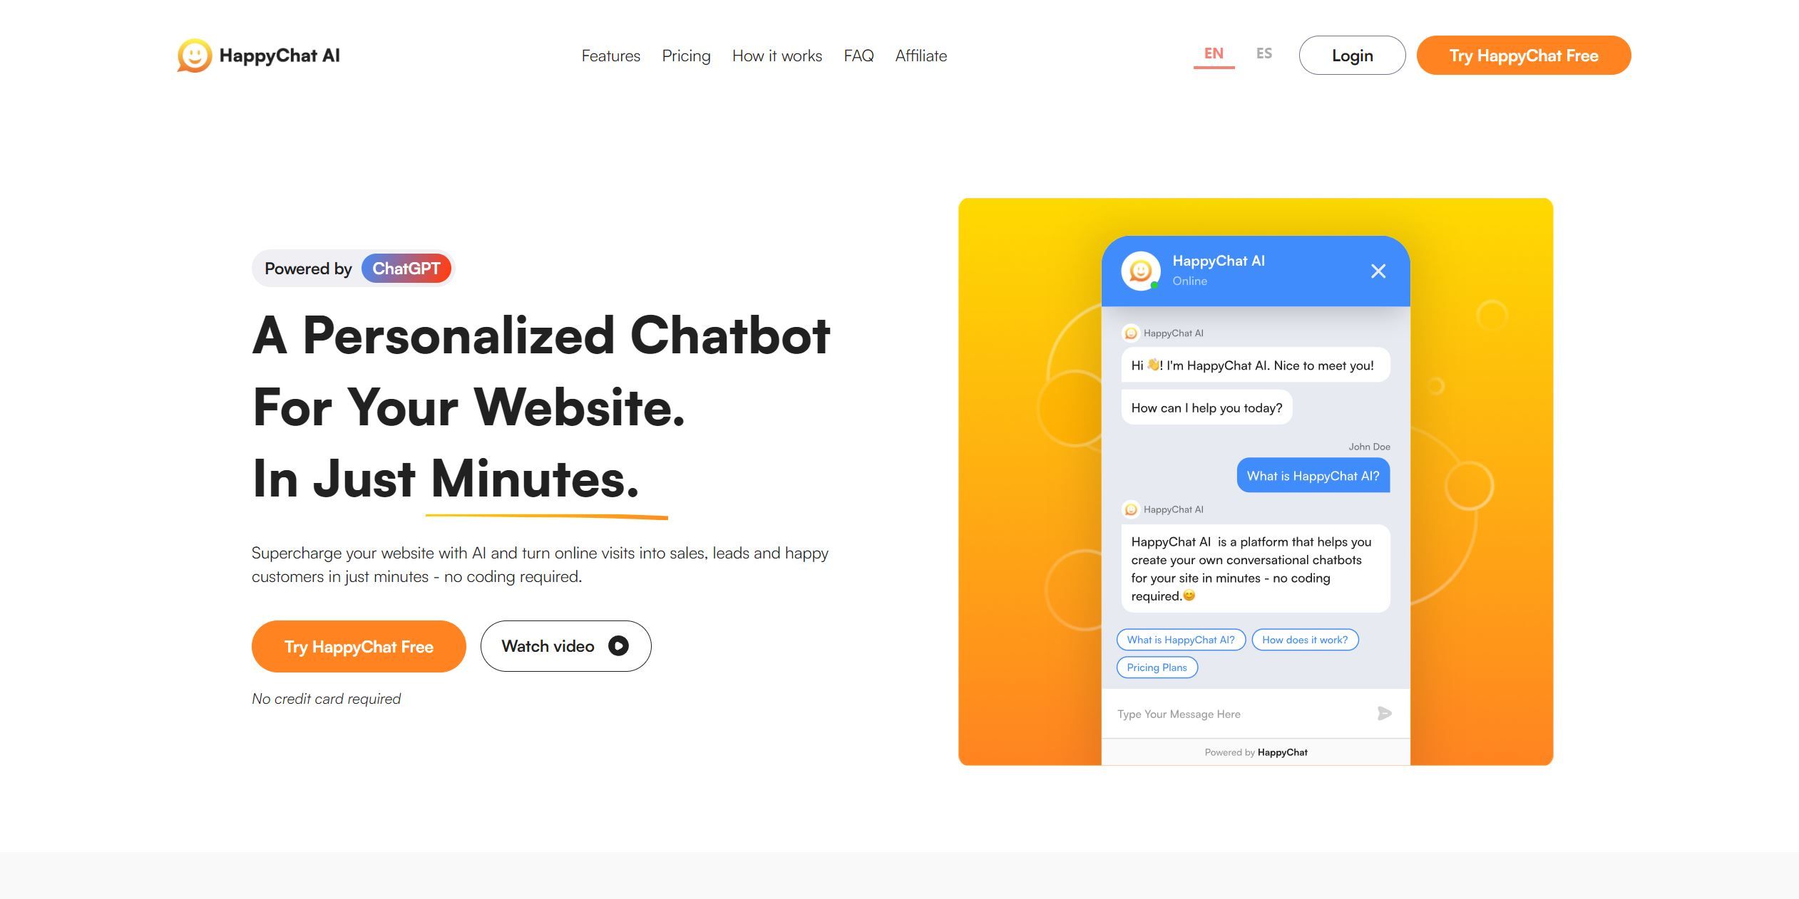Click the play button icon on Watch video
Viewport: 1799px width, 899px height.
point(620,645)
